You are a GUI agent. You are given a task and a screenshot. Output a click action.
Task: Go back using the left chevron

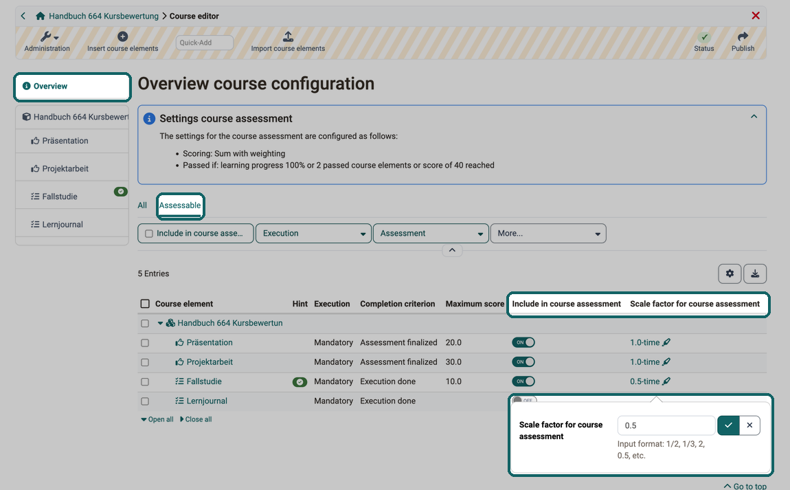[23, 16]
